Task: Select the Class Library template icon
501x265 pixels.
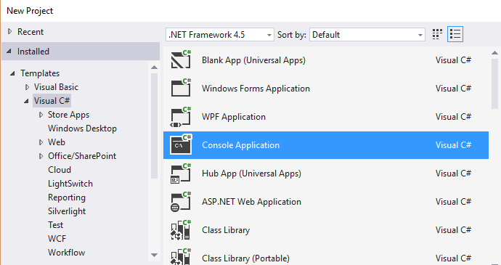Action: tap(181, 229)
